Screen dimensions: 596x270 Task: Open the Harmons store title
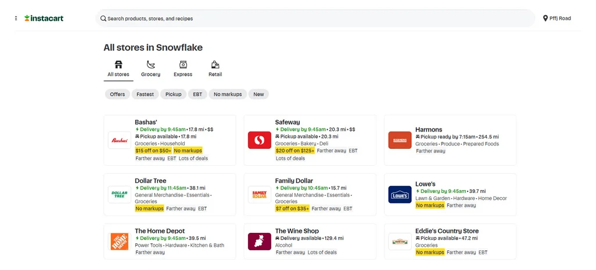(429, 129)
